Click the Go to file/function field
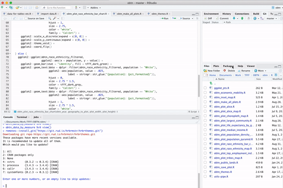The width and height of the screenshot is (283, 188). click(x=56, y=7)
